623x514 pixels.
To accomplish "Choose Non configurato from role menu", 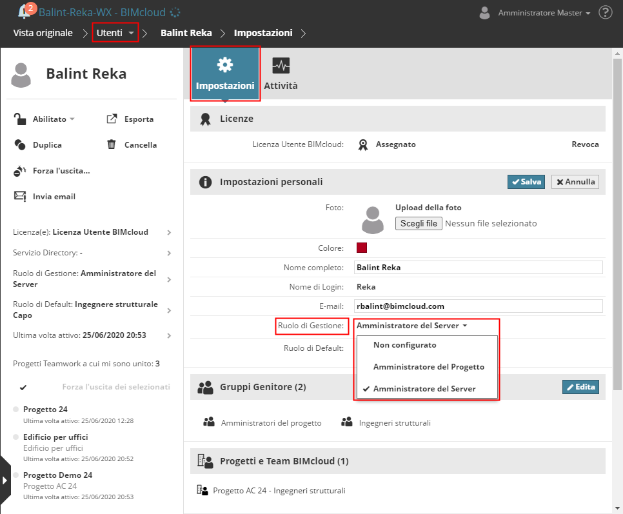I will [x=427, y=345].
